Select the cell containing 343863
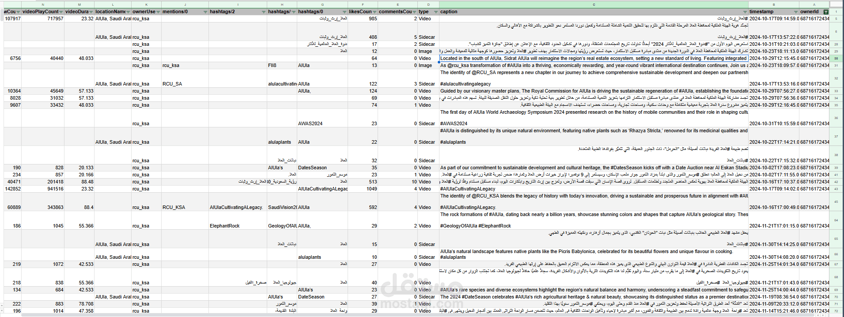 pyautogui.click(x=43, y=201)
